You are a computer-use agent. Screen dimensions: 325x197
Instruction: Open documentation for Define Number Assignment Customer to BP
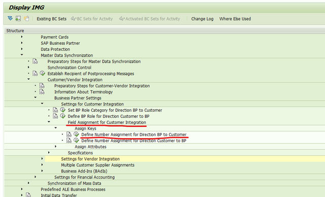pos(69,141)
